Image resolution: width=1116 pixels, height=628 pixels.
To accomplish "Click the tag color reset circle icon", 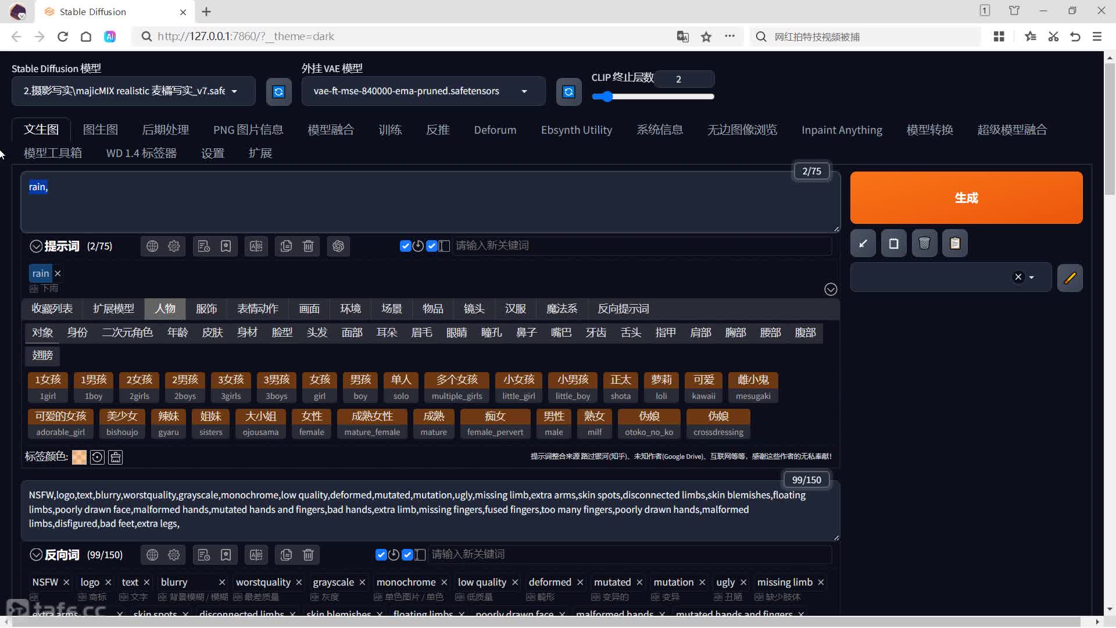I will (x=97, y=458).
